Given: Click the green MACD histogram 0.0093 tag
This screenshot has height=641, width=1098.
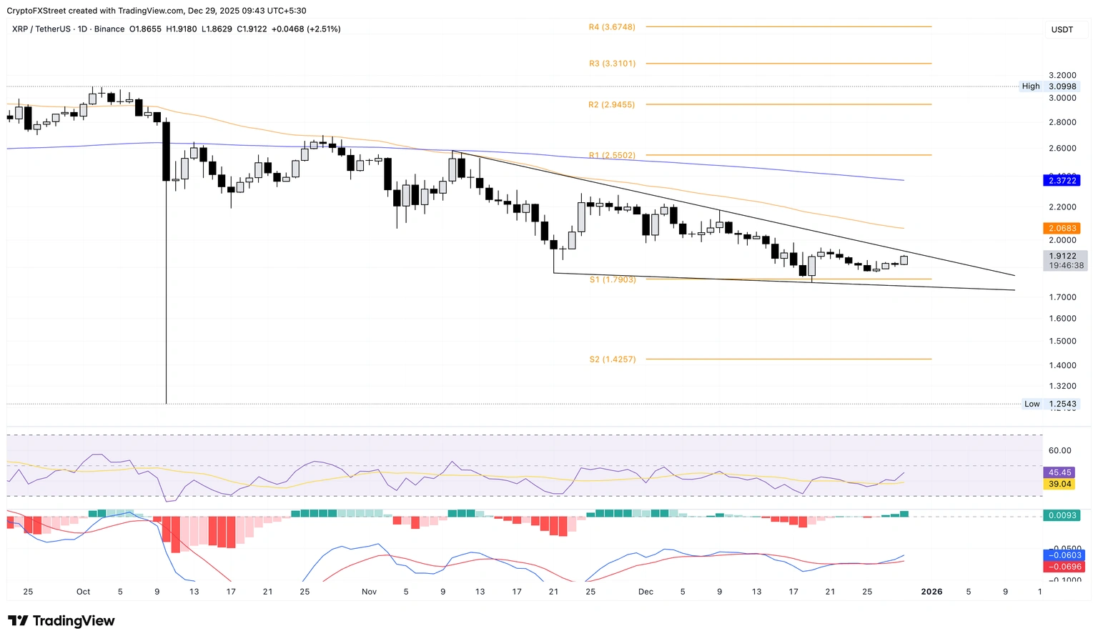Looking at the screenshot, I should point(1061,515).
